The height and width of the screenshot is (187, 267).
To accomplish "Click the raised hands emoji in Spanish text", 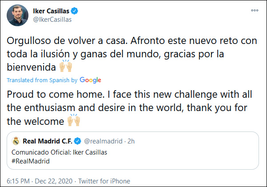I will click(x=66, y=67).
